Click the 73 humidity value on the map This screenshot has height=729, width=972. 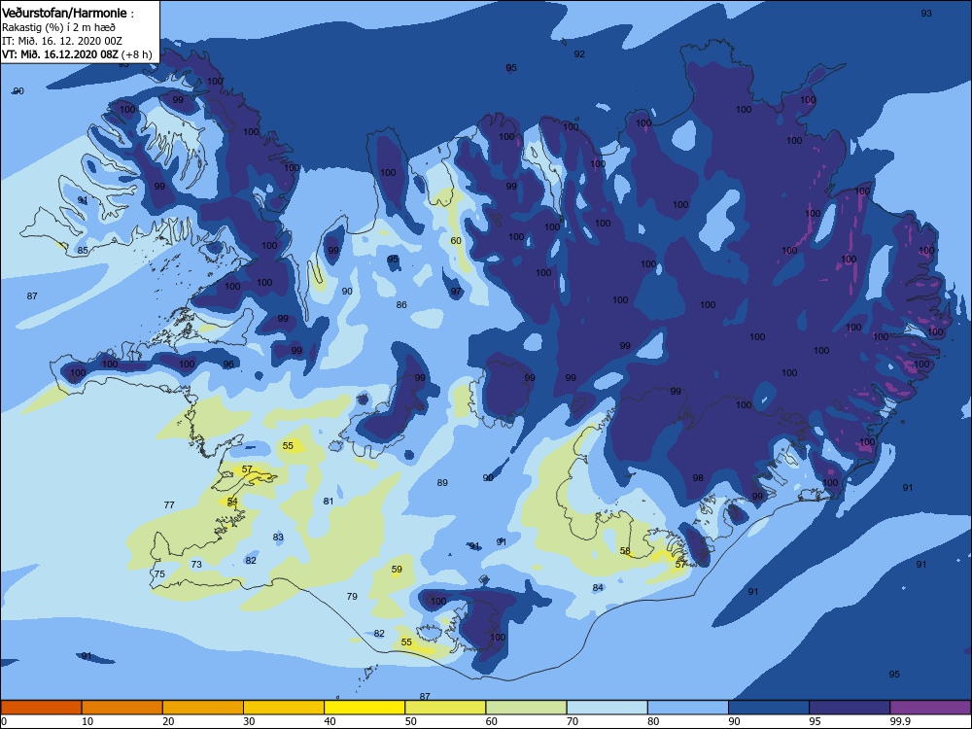pos(196,564)
